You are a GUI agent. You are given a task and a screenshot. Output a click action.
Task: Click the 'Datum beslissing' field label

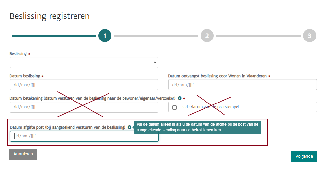pos(25,76)
